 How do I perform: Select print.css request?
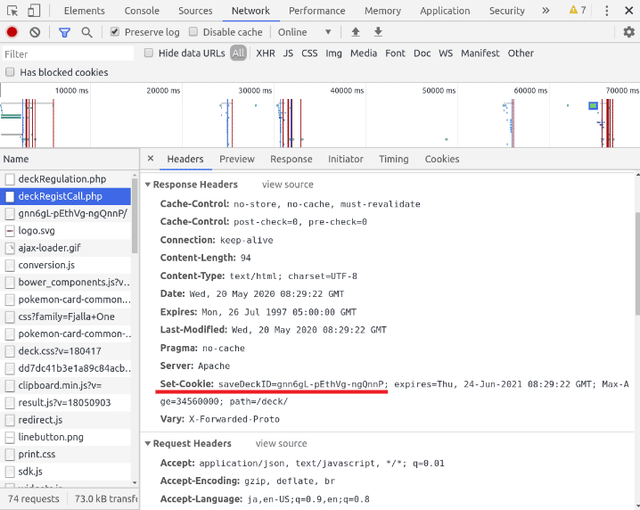[66, 454]
